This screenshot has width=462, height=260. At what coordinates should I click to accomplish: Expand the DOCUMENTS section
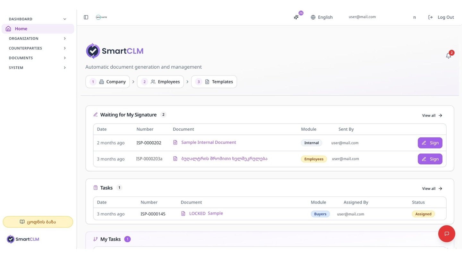38,58
